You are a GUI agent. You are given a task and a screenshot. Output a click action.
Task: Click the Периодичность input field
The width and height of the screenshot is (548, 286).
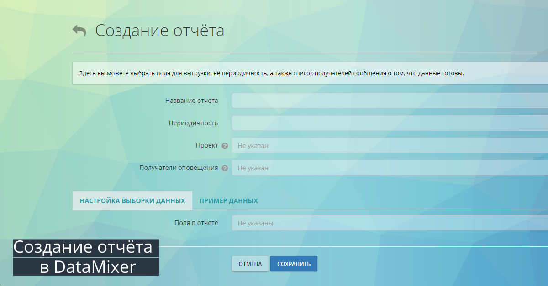point(365,123)
